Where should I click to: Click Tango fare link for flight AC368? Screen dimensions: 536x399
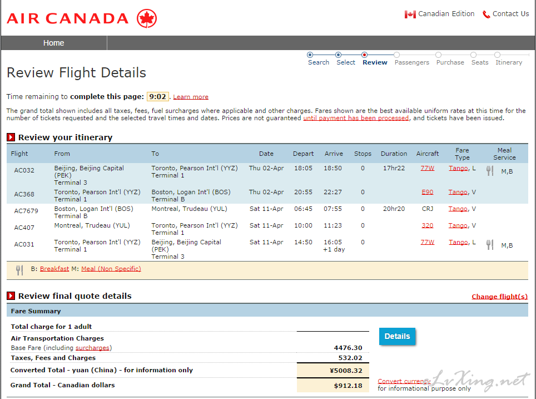458,192
